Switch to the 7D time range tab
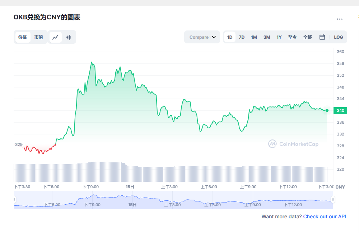 point(241,37)
